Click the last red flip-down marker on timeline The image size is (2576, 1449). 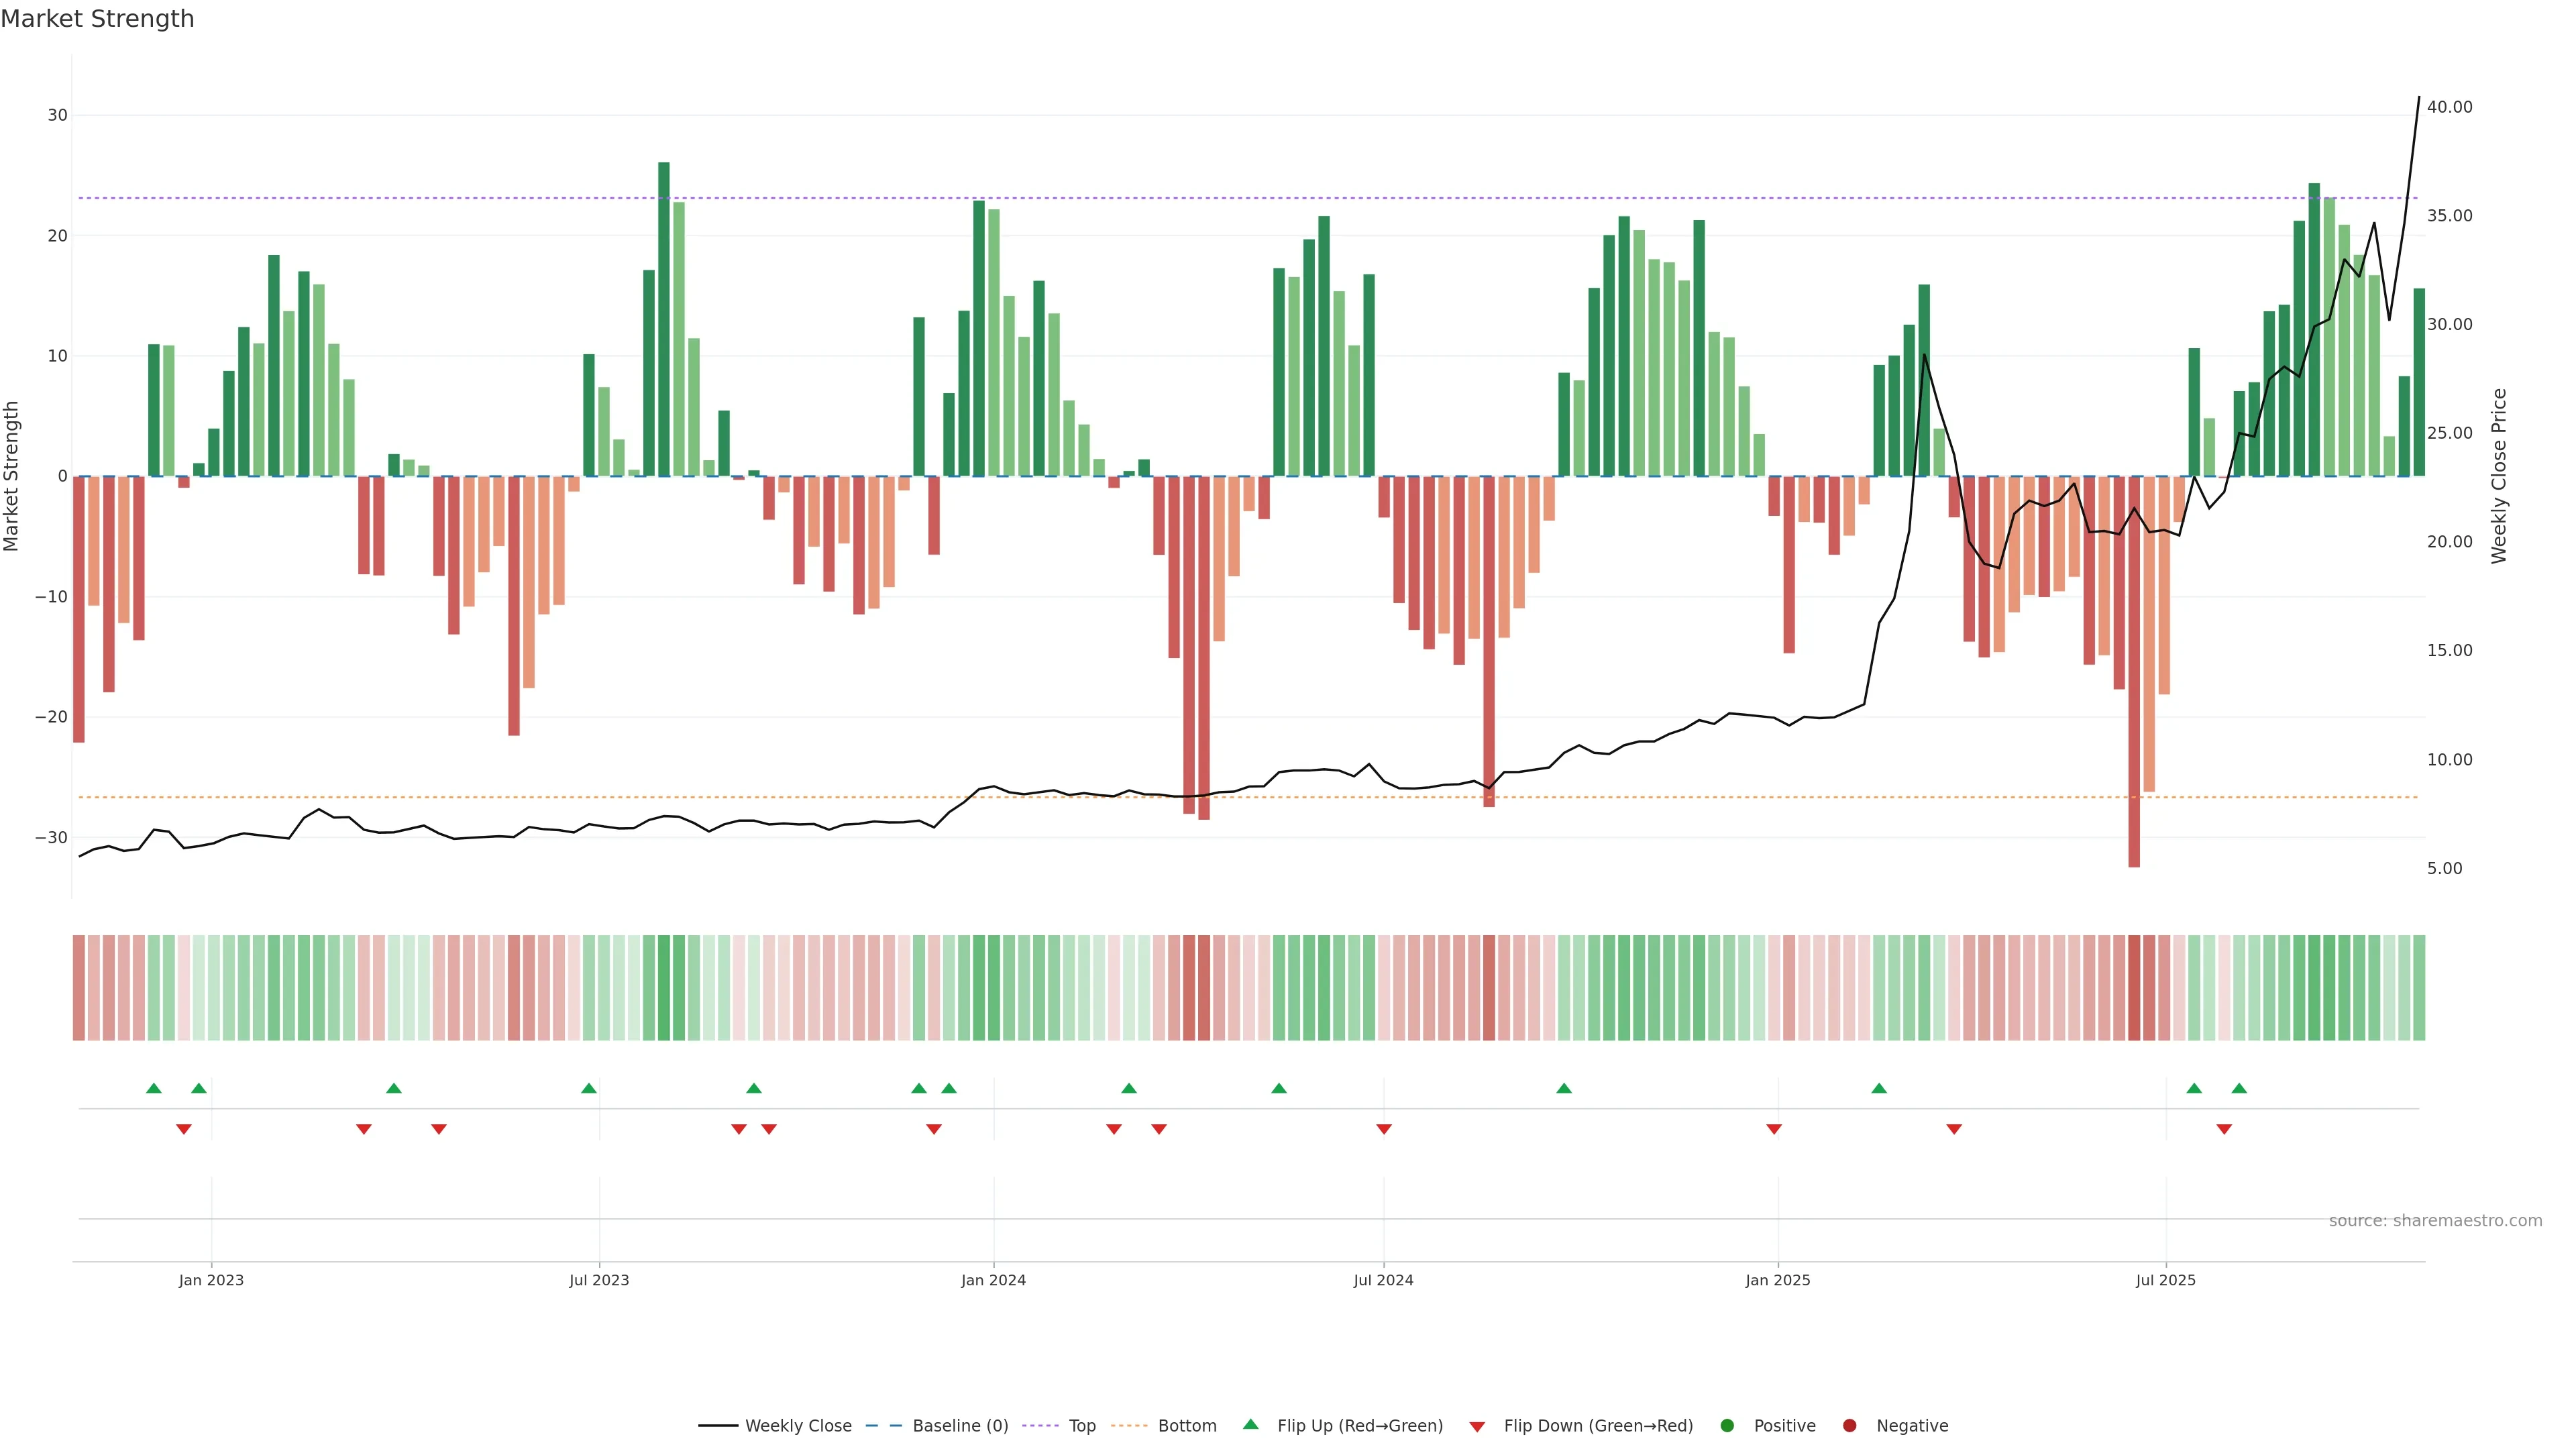tap(2224, 1129)
